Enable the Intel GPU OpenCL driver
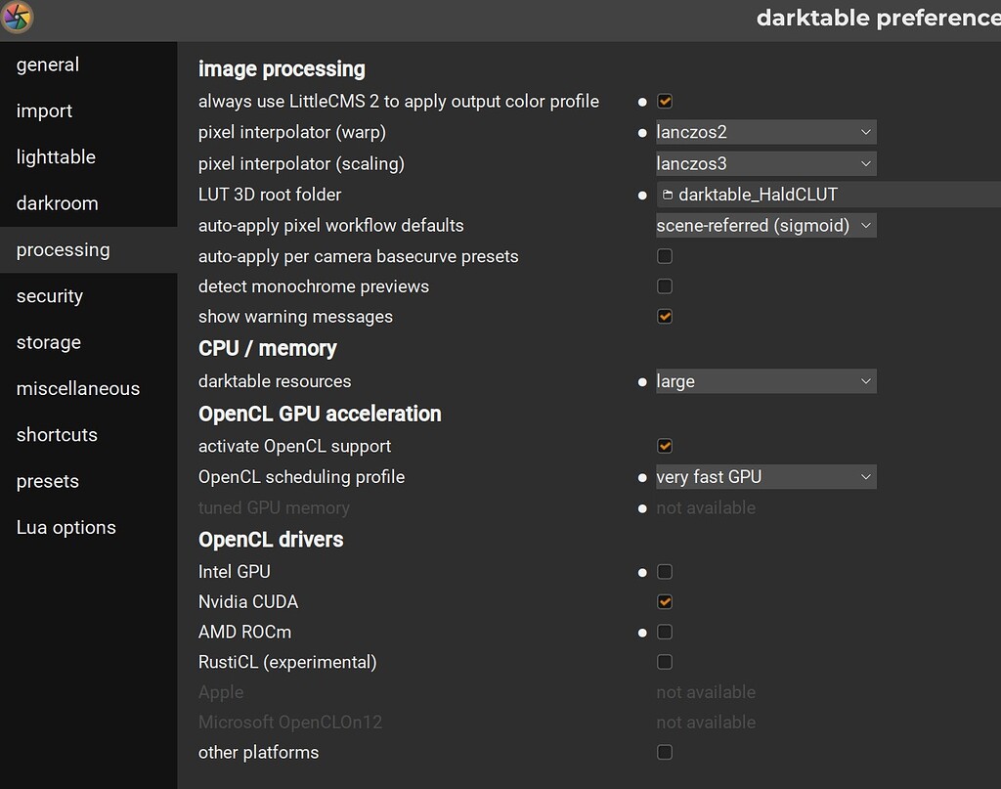Screen dimensions: 1001x789 coord(665,571)
